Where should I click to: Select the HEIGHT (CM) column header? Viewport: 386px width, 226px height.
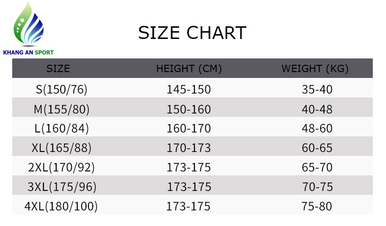coord(189,69)
